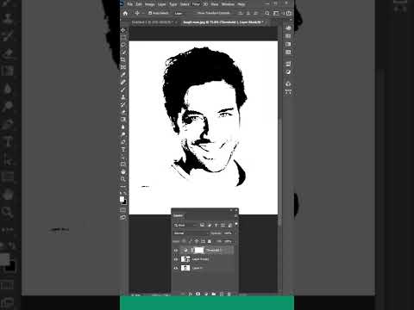Open the workspace switcher dropdown
Screen dimensions: 414x310
[x=276, y=13]
